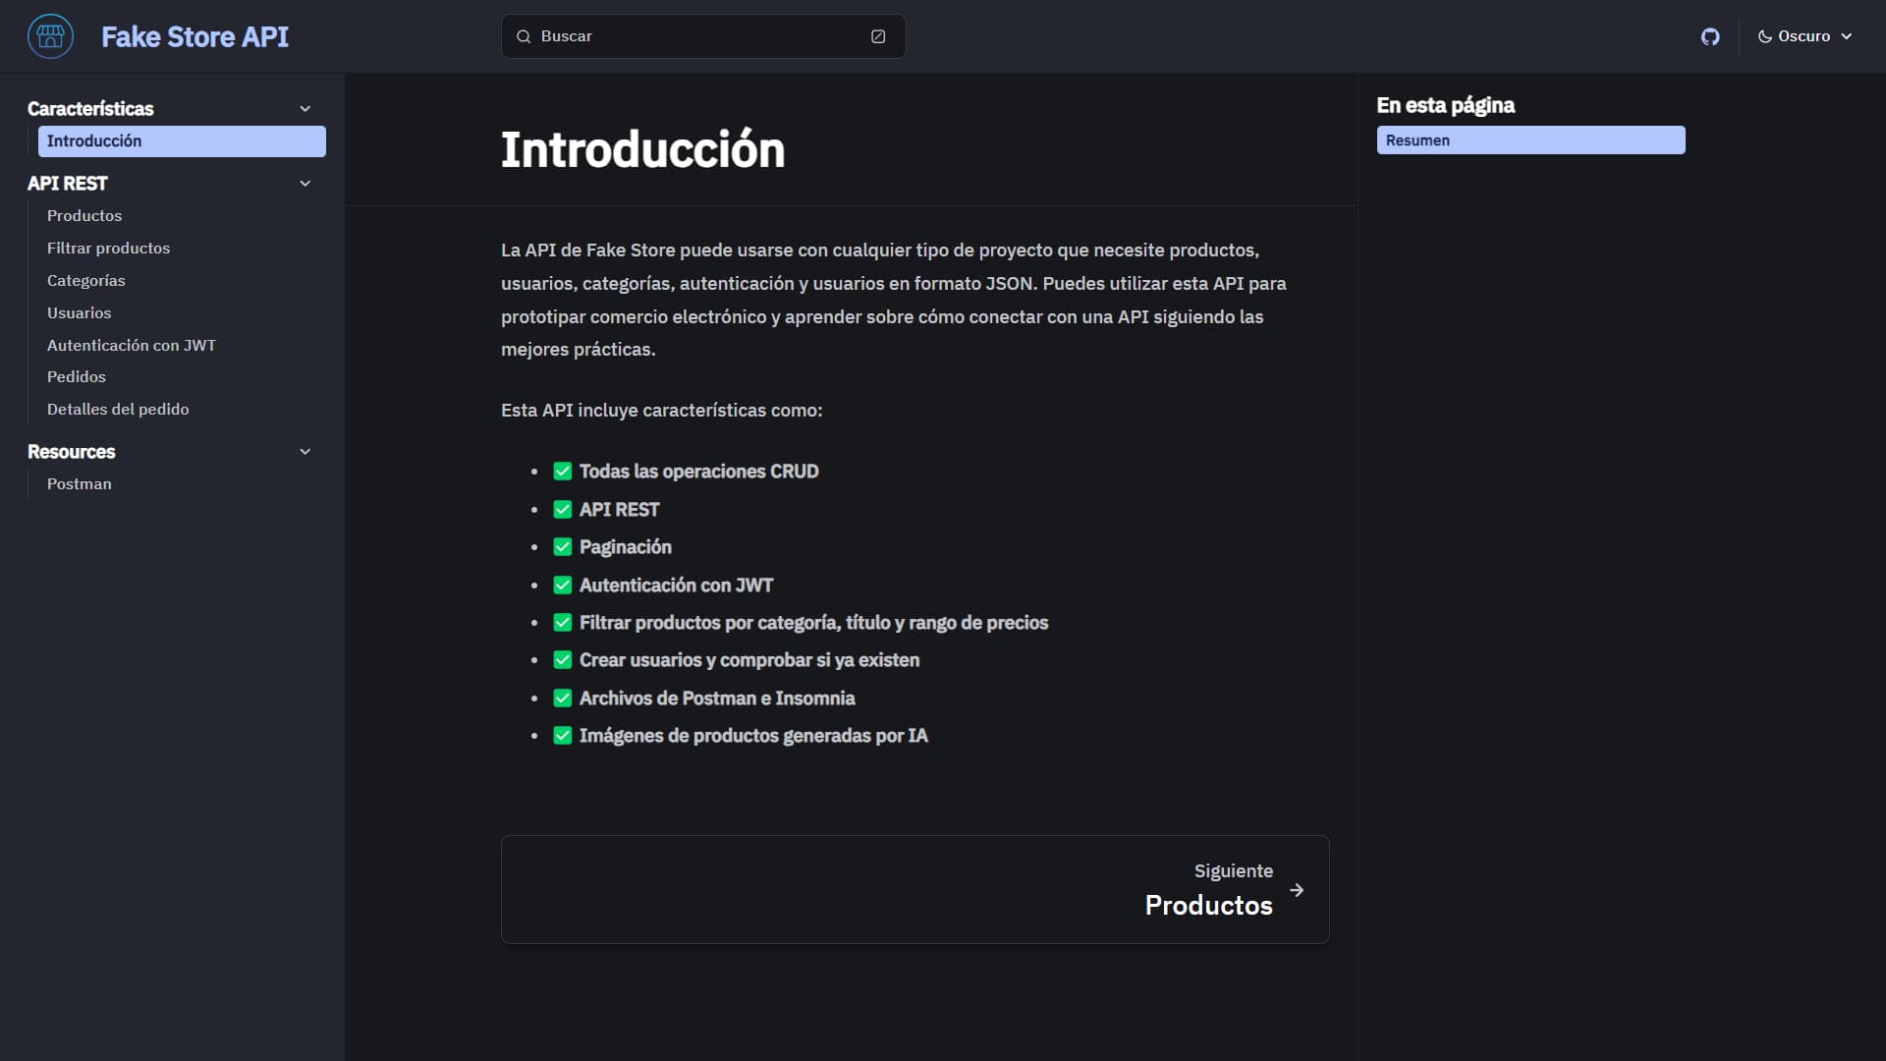Click the green check beside Crear usuarios
Viewport: 1886px width, 1061px height.
click(563, 660)
